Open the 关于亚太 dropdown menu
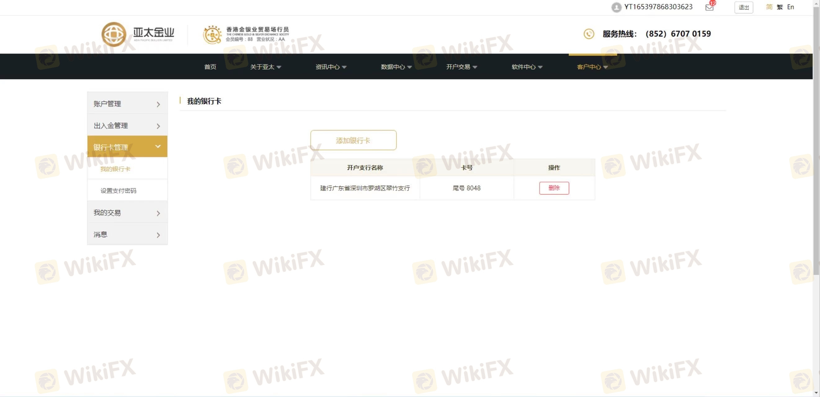 click(x=265, y=67)
